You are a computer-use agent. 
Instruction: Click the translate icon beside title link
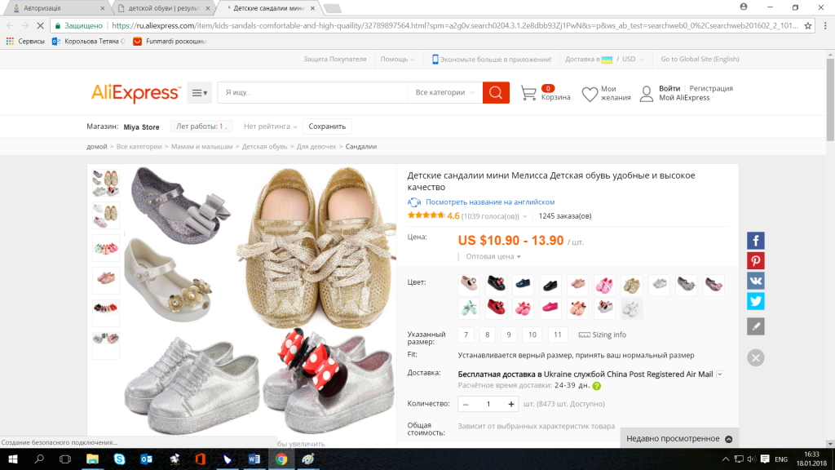pos(413,202)
